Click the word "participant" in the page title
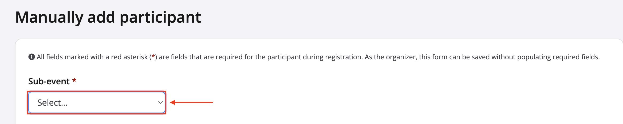The width and height of the screenshot is (623, 124). (x=160, y=17)
